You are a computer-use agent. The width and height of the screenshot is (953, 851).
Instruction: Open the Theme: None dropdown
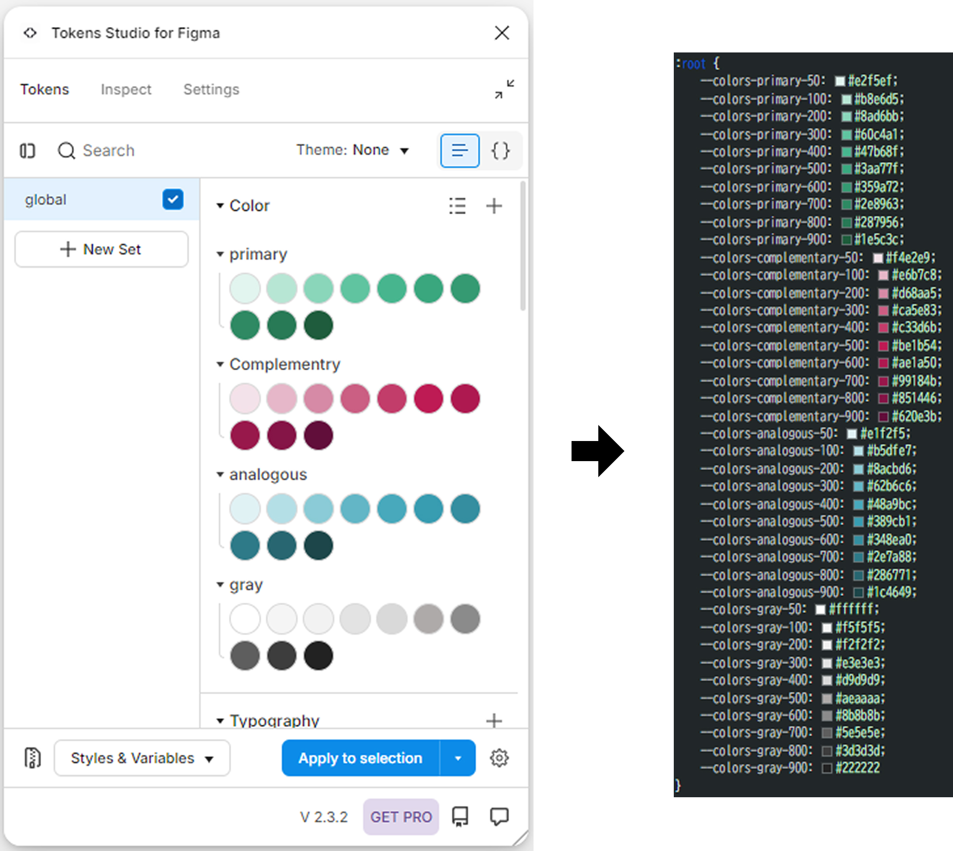click(353, 150)
